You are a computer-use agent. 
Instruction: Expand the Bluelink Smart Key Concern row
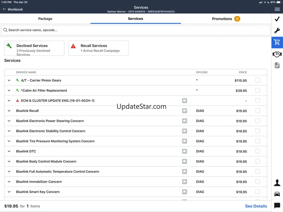(9, 192)
